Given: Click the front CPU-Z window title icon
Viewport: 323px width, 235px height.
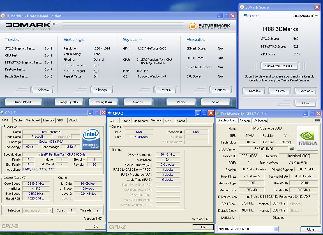Looking at the screenshot, I should pyautogui.click(x=110, y=113).
